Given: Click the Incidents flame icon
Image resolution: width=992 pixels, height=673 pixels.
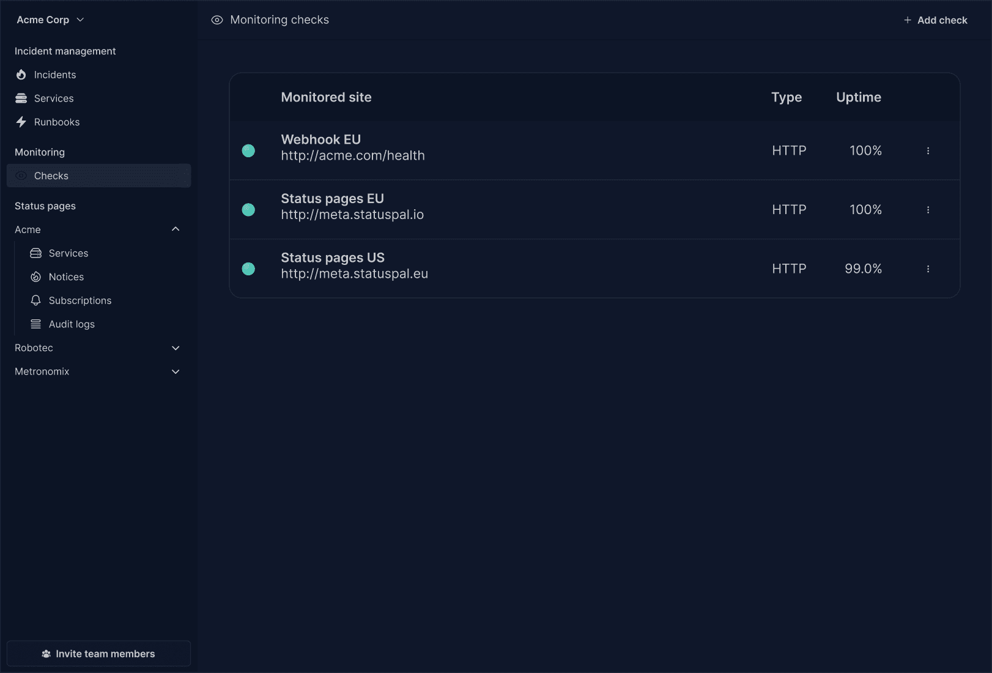Looking at the screenshot, I should [x=21, y=75].
